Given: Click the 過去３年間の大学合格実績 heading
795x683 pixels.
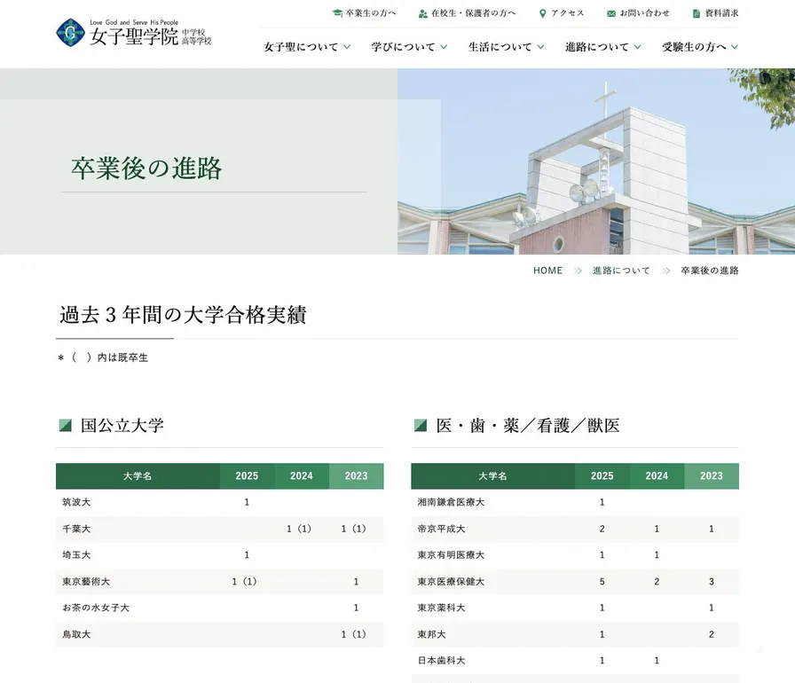Looking at the screenshot, I should tap(183, 315).
